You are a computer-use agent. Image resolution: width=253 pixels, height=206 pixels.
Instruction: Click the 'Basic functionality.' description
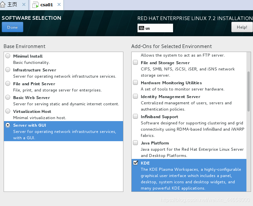(x=32, y=63)
